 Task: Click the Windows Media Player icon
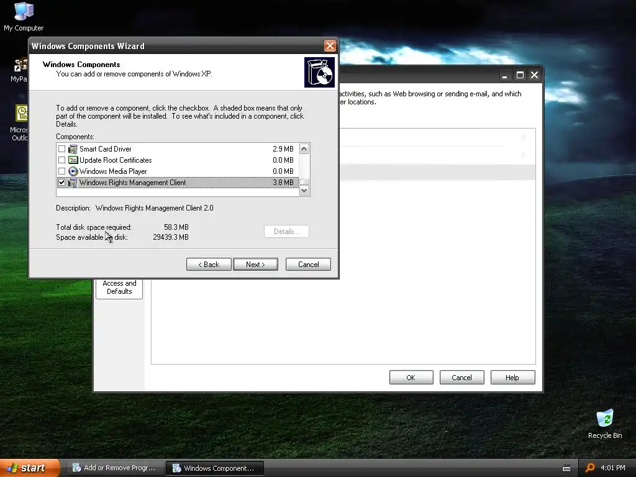tap(73, 171)
